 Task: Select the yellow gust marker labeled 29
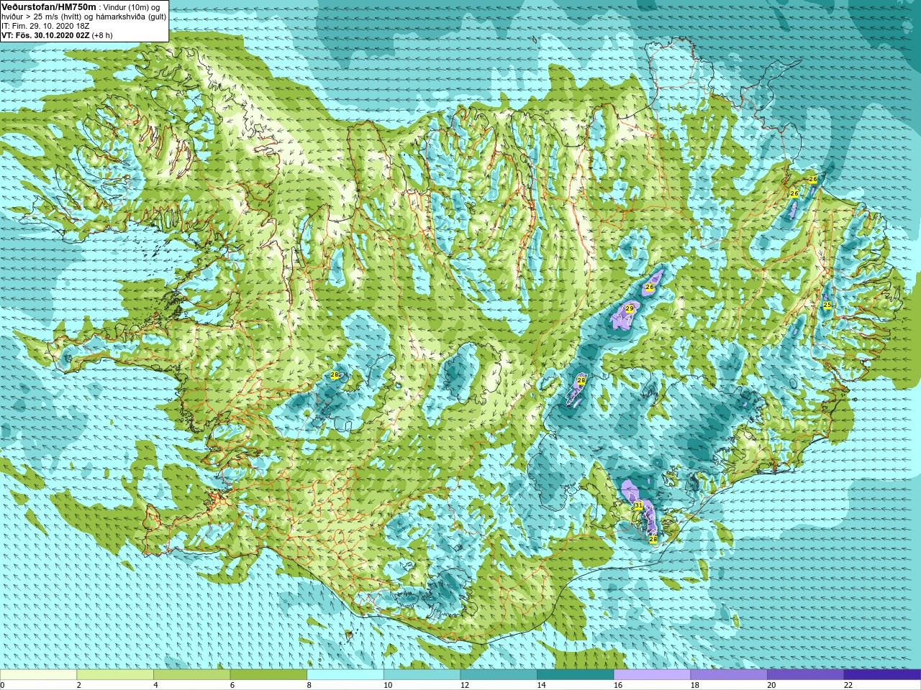pos(630,308)
